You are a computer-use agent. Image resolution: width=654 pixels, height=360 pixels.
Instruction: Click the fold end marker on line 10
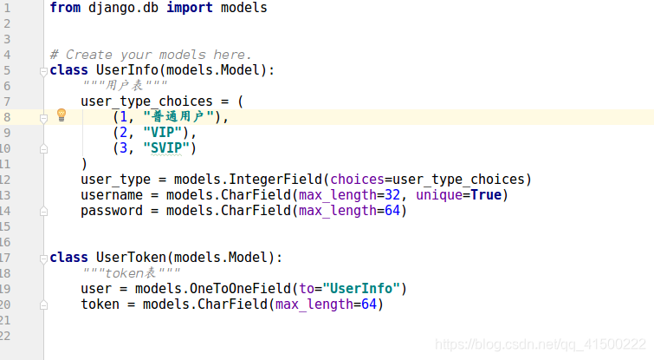43,148
